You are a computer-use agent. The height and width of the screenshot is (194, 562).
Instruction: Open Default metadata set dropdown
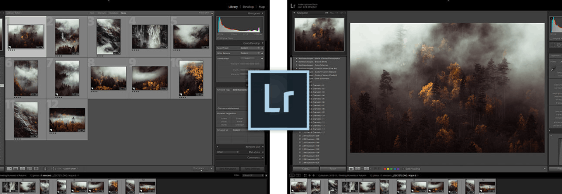(227, 152)
